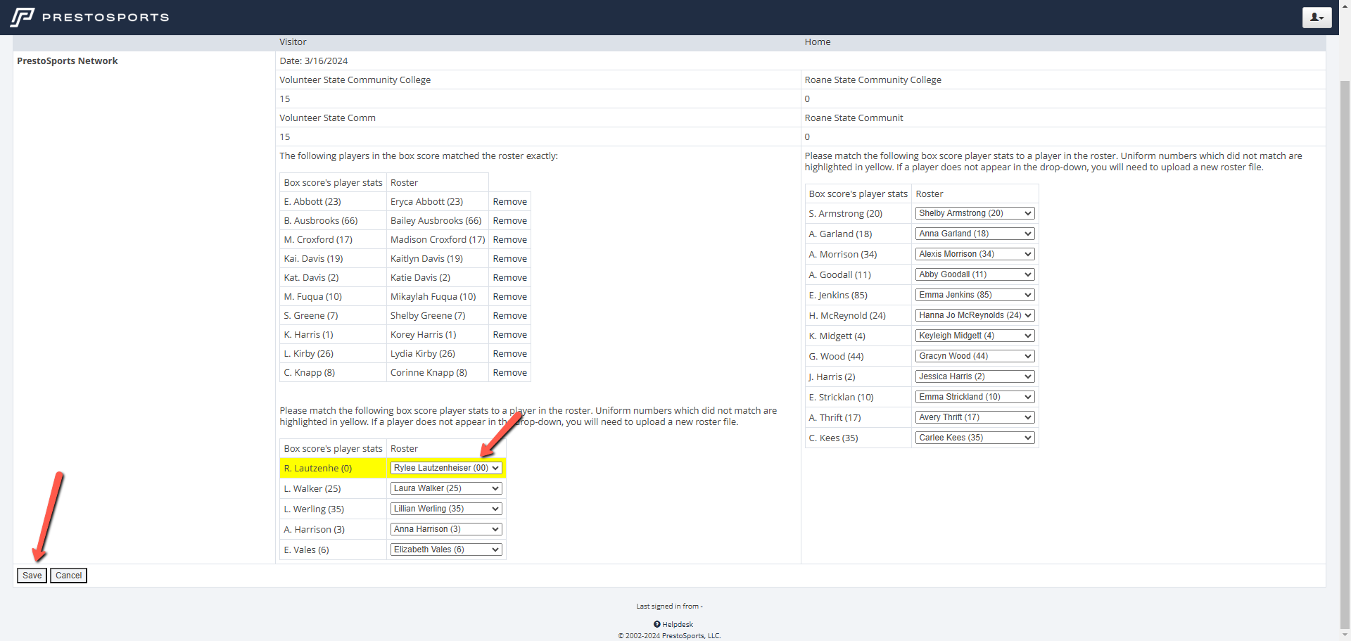This screenshot has height=641, width=1351.
Task: Open the Anna Garland (18) roster dropdown
Action: pos(975,234)
